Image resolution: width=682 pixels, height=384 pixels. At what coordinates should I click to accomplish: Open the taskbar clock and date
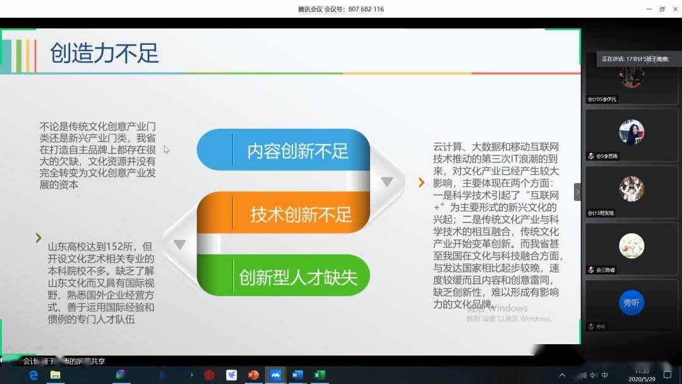(642, 375)
